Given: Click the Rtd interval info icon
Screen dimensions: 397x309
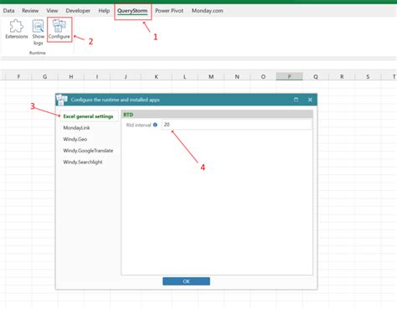Looking at the screenshot, I should tap(155, 125).
